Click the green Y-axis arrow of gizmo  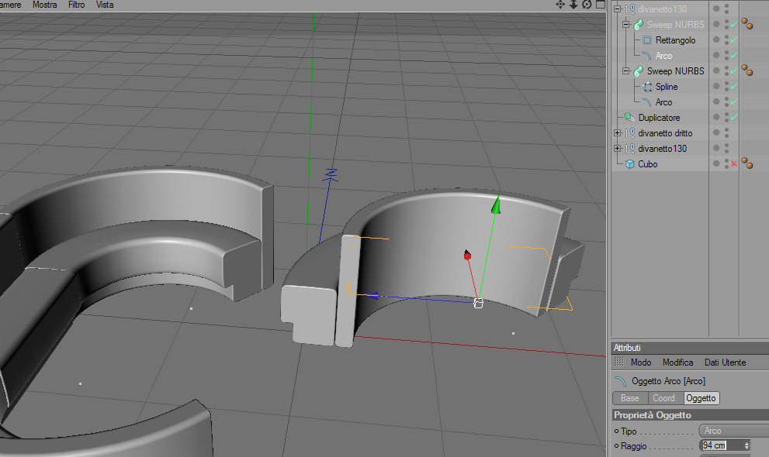(x=497, y=204)
